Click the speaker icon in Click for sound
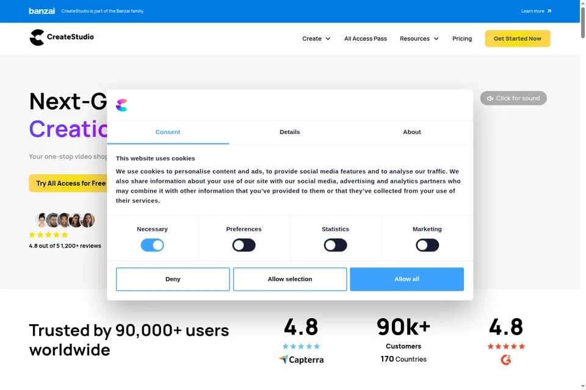Screen dimensions: 586x390 (490, 99)
